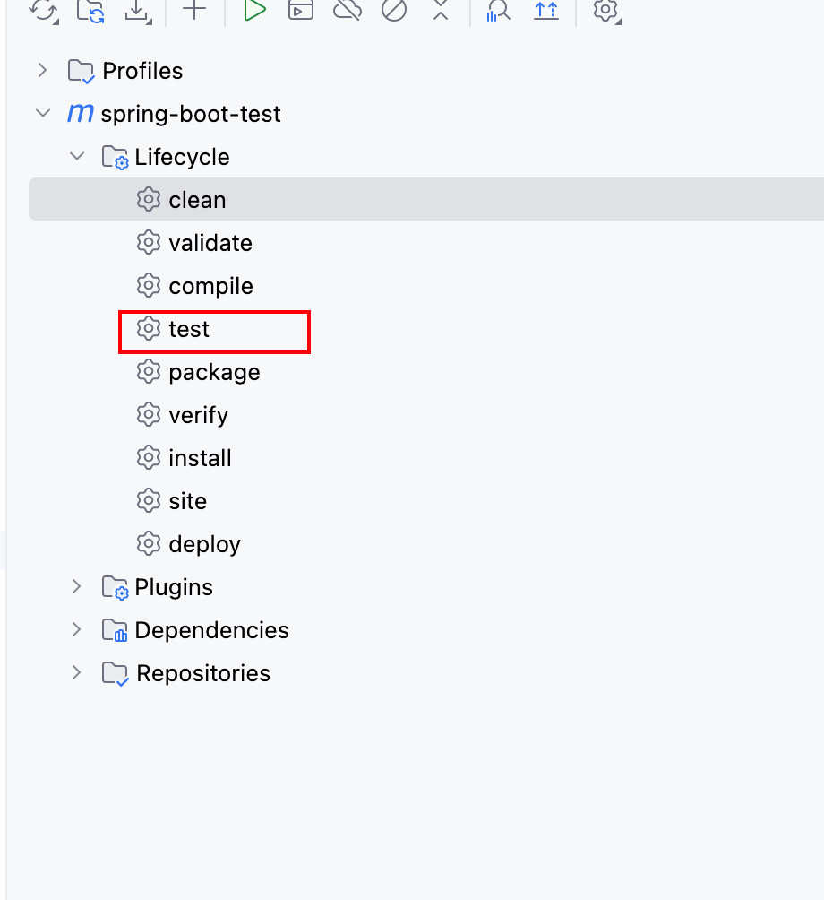Expand the Profiles tree node
Image resolution: width=824 pixels, height=900 pixels.
click(x=42, y=70)
